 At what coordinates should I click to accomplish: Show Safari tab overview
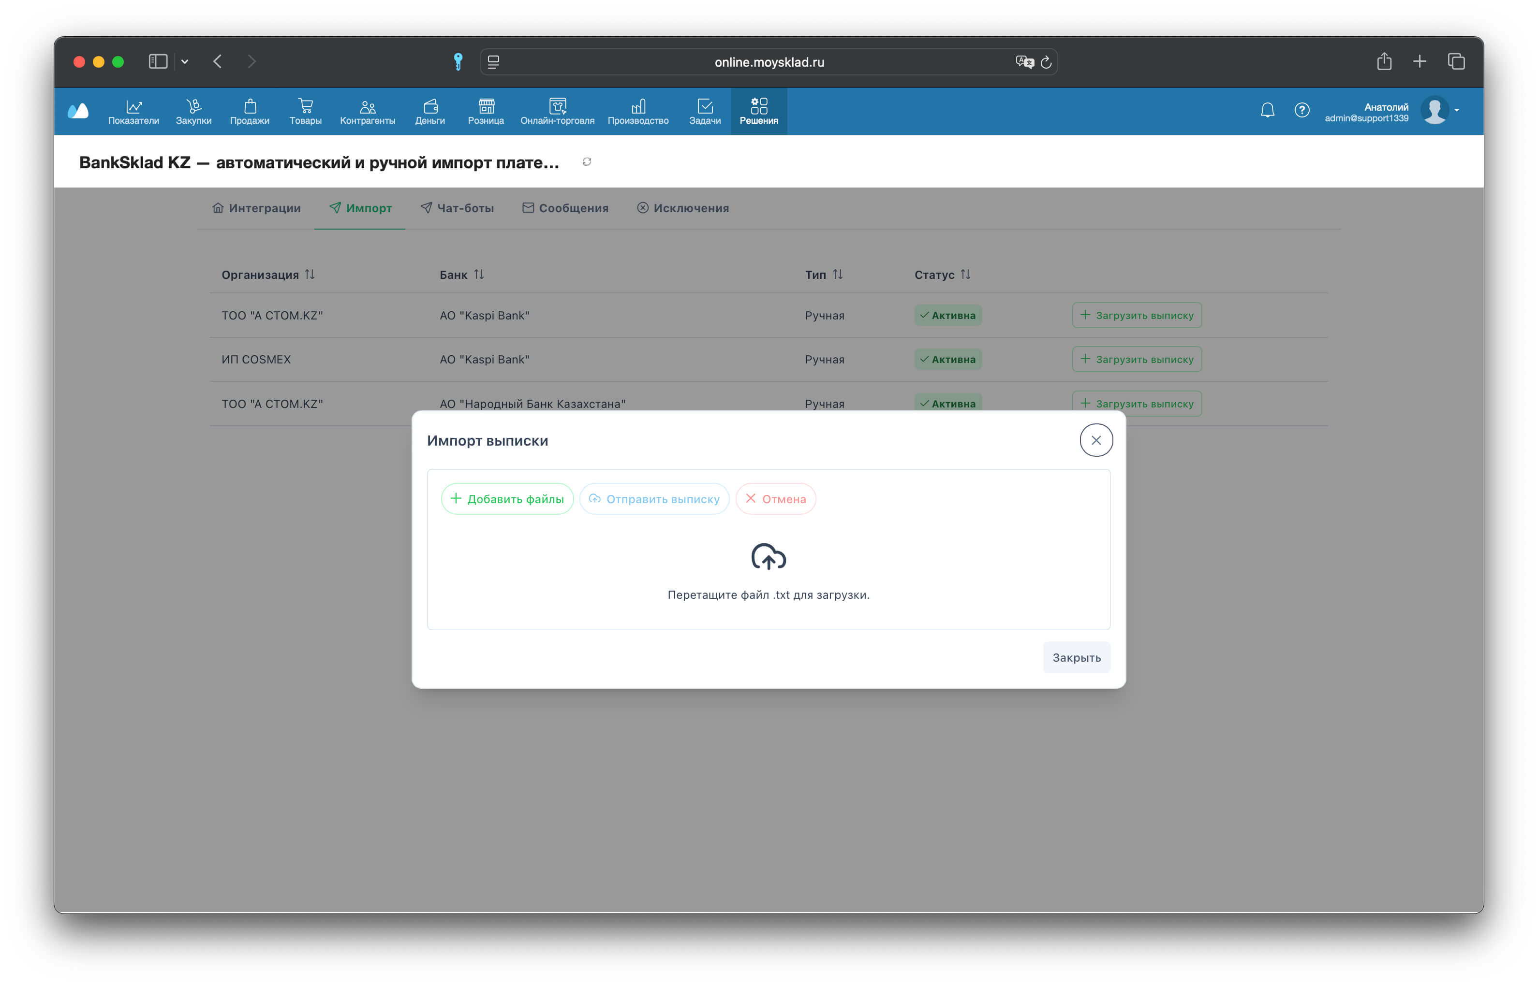pyautogui.click(x=1456, y=61)
